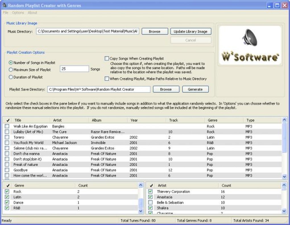This screenshot has height=225, width=290.
Task: Check the Salome club mix song
Action: point(7,148)
